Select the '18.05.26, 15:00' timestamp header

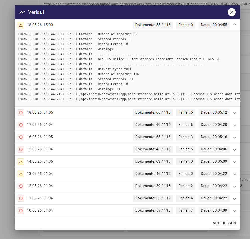click(x=40, y=25)
